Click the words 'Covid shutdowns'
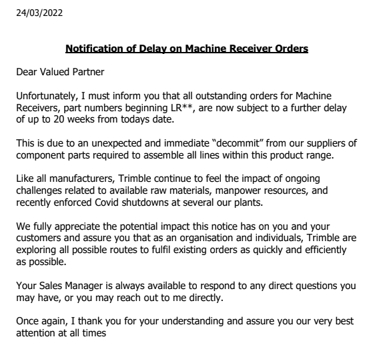This screenshot has width=367, height=345. [131, 202]
